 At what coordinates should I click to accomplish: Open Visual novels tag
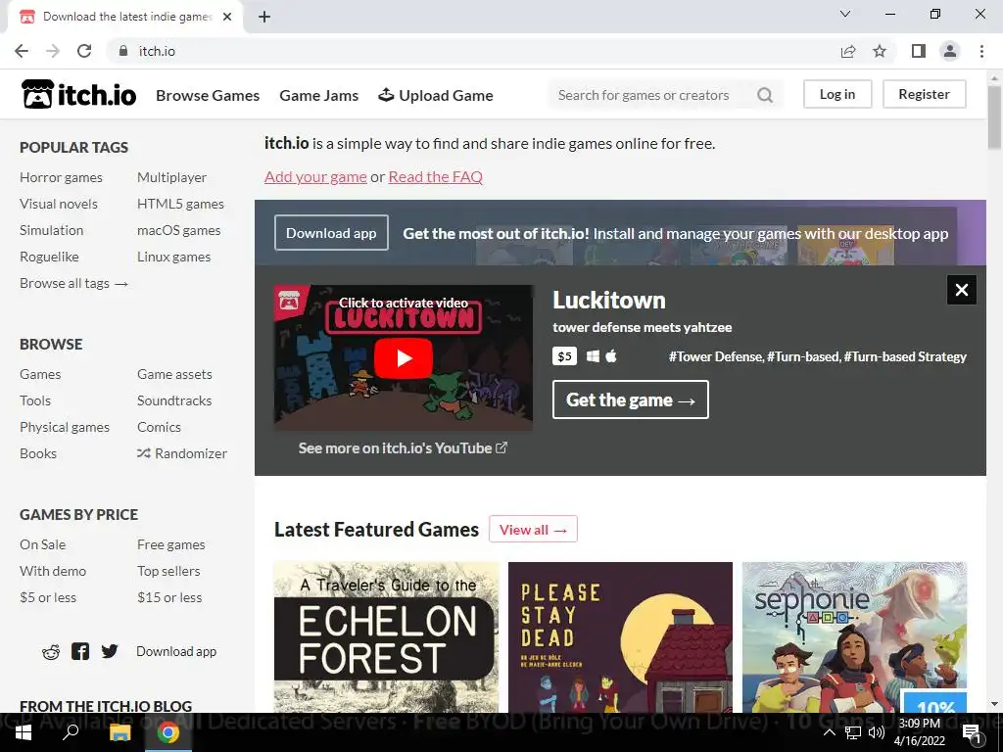click(59, 204)
